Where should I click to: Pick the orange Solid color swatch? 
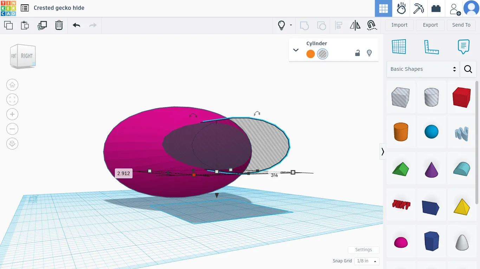310,54
